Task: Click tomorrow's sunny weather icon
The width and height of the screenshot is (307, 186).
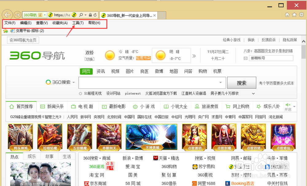Action: tap(161, 55)
